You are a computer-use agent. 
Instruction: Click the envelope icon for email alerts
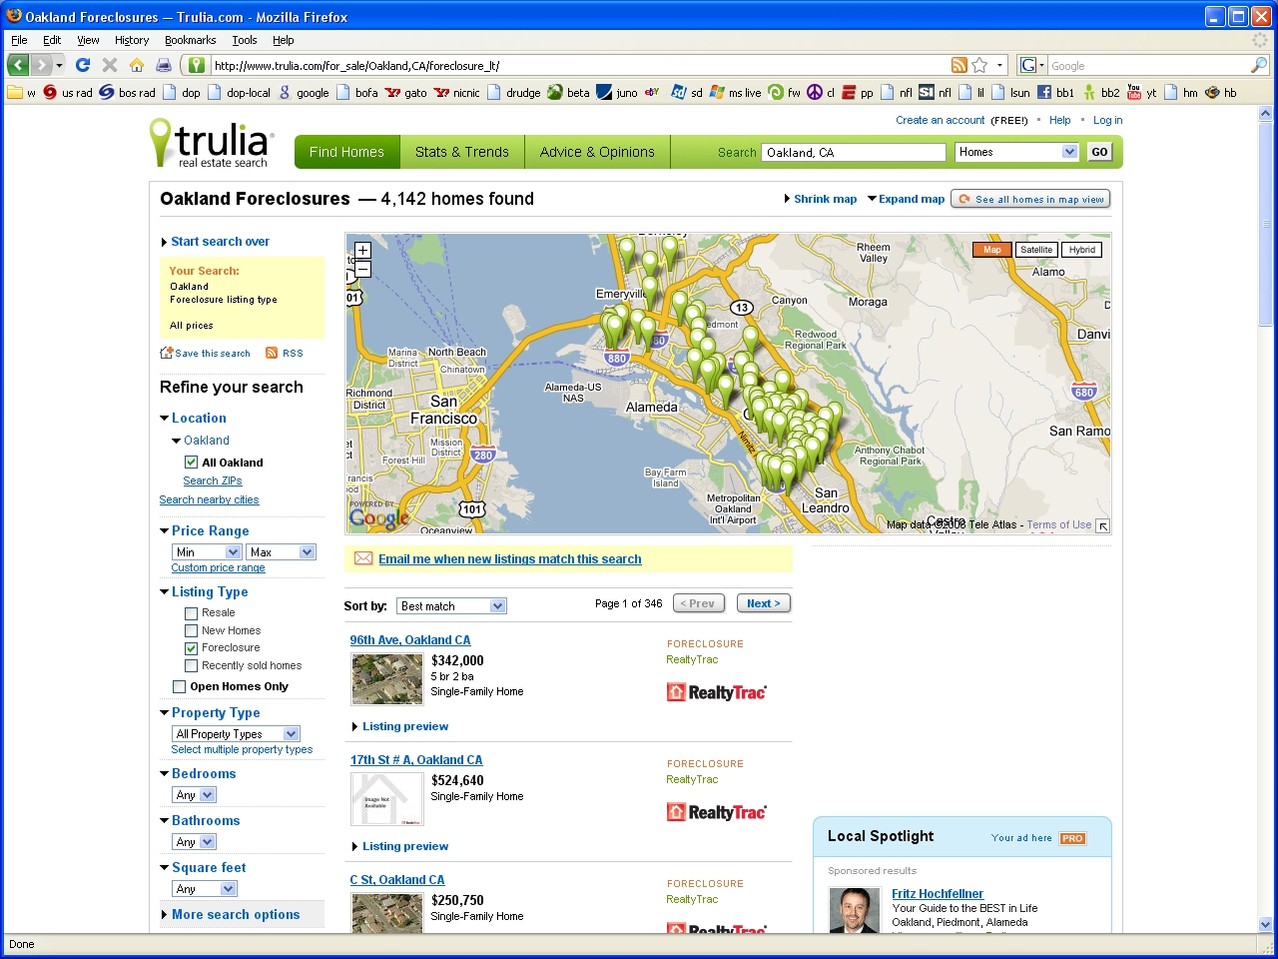(363, 558)
